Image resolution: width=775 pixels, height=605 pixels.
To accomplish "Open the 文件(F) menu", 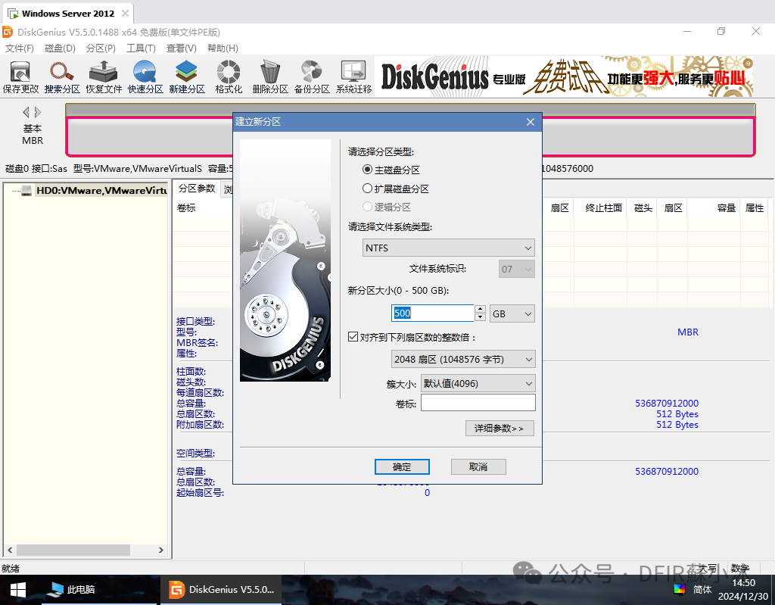I will 19,48.
